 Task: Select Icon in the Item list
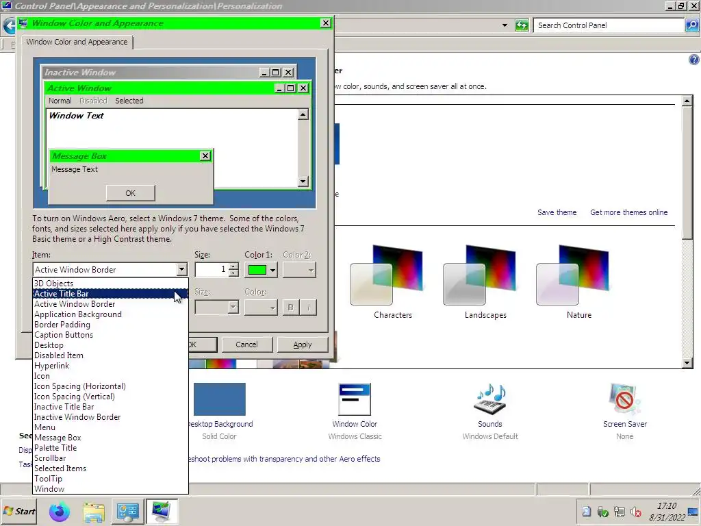pos(110,376)
